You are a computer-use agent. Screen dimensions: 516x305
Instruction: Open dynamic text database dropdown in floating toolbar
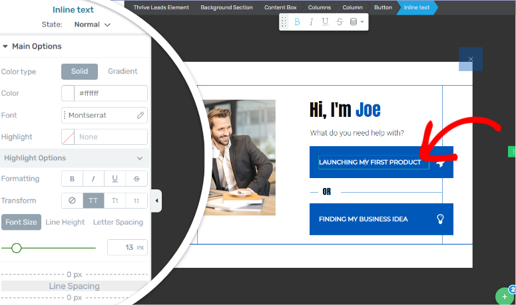pos(357,22)
